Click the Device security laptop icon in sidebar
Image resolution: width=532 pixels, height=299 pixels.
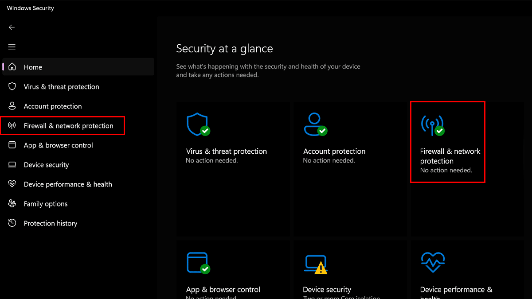point(12,165)
